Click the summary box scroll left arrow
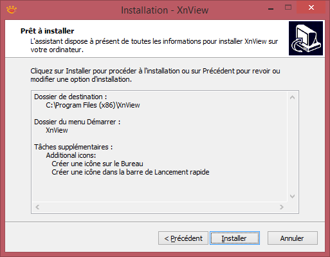This screenshot has width=330, height=257. point(37,207)
